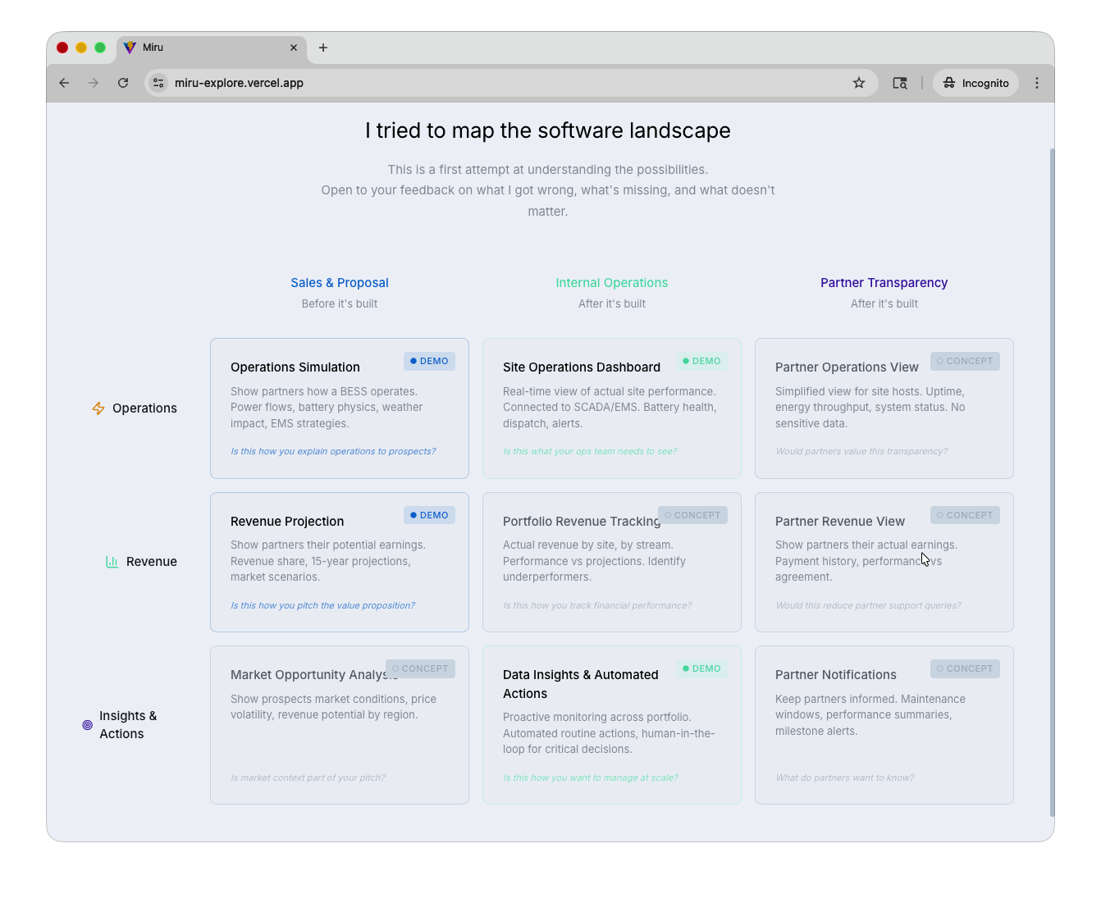
Task: Close the Miru tab
Action: click(x=294, y=48)
